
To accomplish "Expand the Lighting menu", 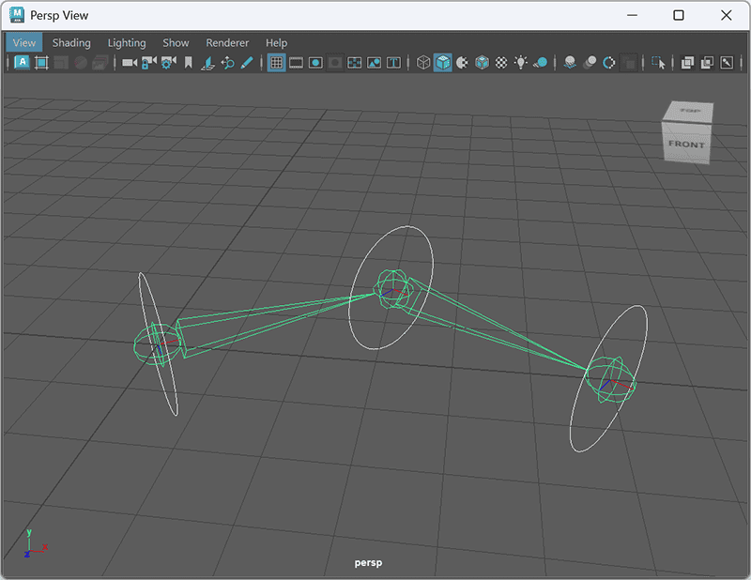I will point(127,42).
